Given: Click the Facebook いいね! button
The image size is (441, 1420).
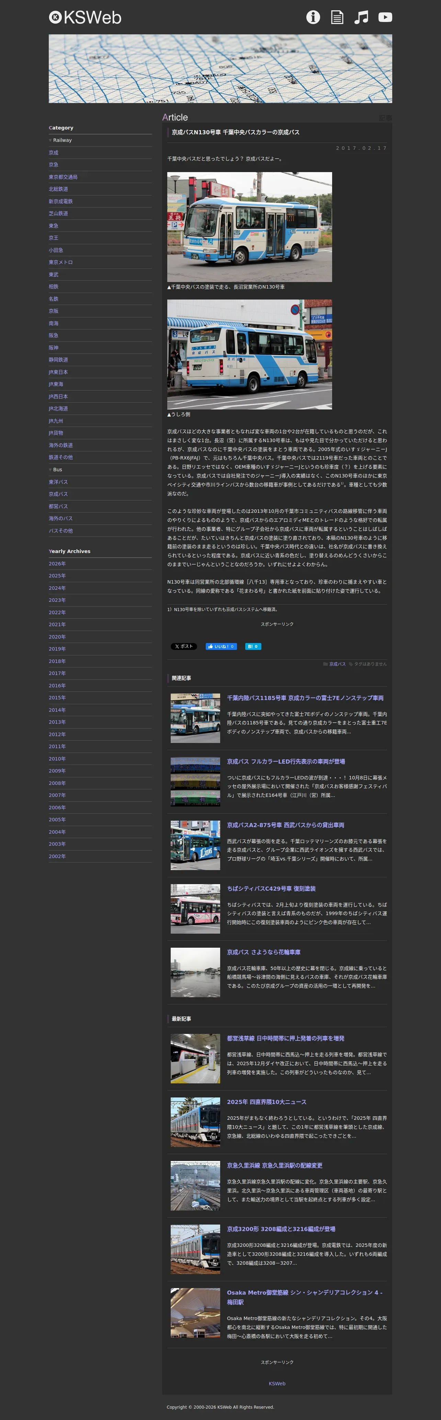Looking at the screenshot, I should coord(221,646).
